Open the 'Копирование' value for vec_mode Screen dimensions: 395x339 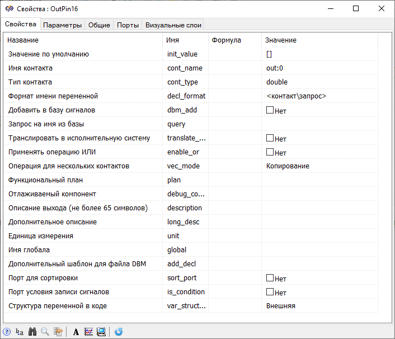pyautogui.click(x=319, y=166)
